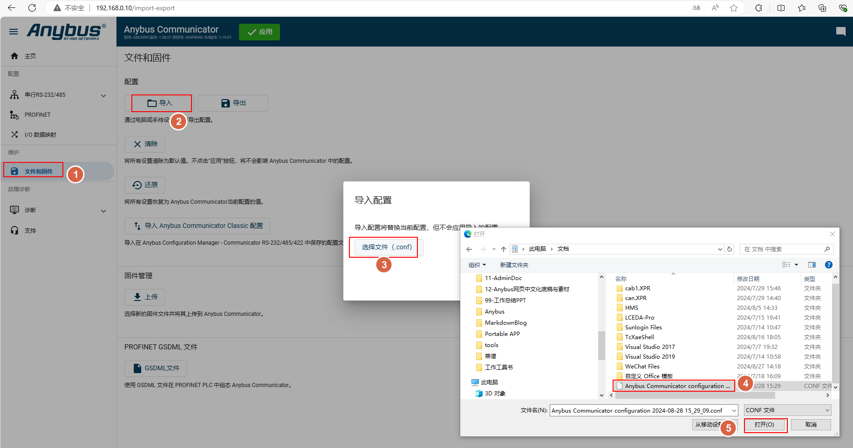The width and height of the screenshot is (853, 448).
Task: Expand 串行RS-232/485 chevron
Action: [103, 95]
